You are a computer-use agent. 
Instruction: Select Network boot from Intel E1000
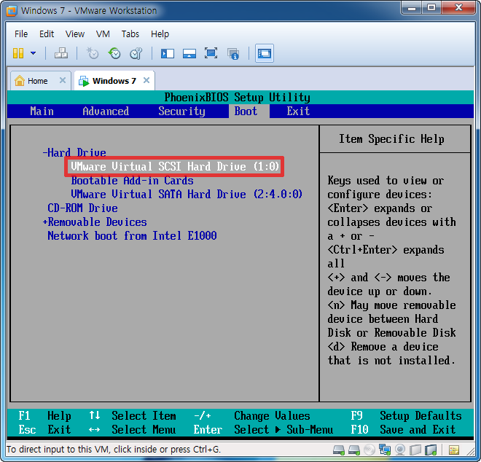tap(132, 235)
